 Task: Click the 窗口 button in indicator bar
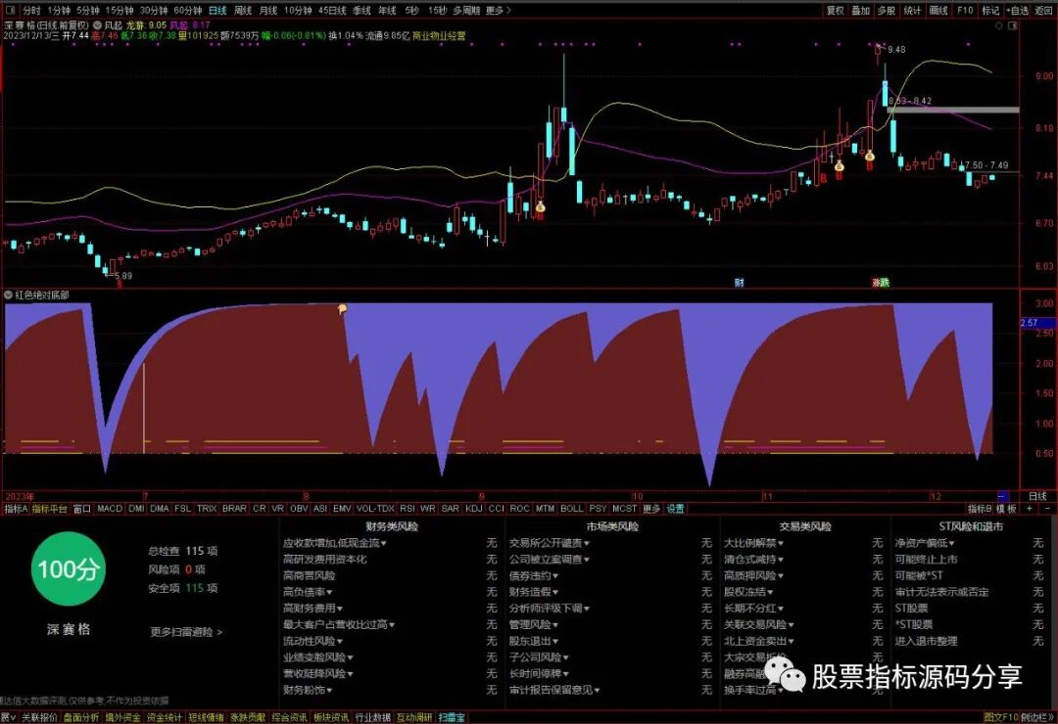click(x=81, y=509)
